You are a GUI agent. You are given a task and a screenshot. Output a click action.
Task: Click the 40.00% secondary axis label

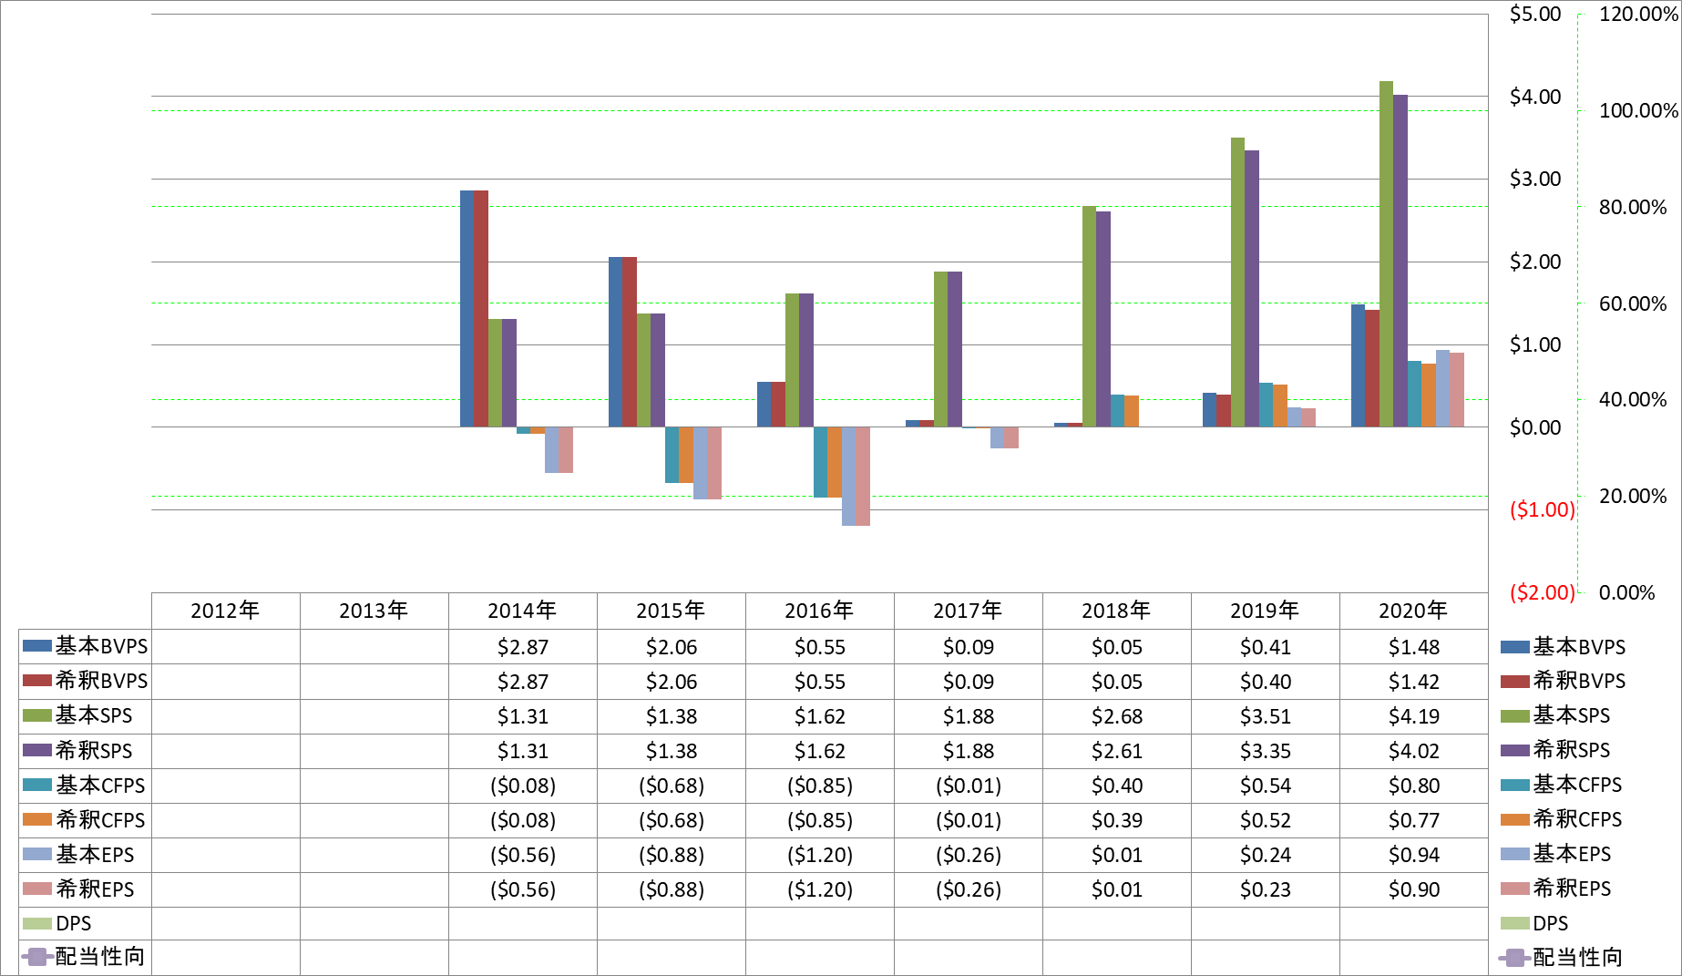[1633, 399]
